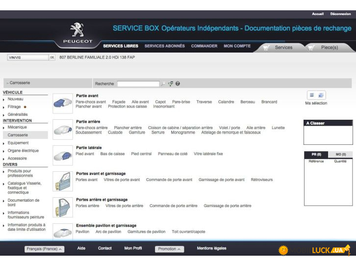Open the Partie avant car thumbnail
356x266 pixels.
(62, 103)
